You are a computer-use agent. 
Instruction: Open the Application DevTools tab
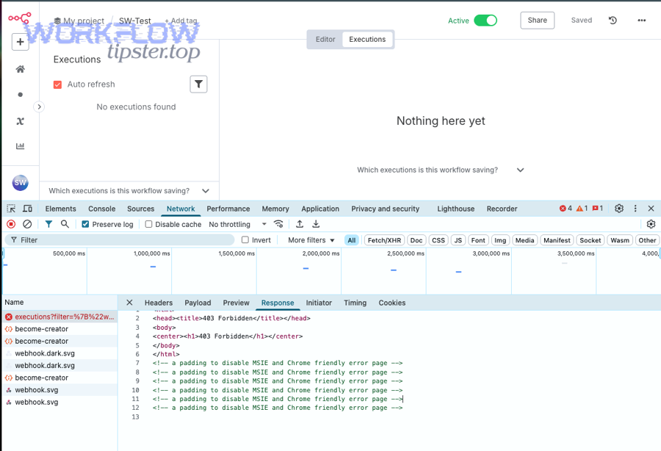(320, 209)
